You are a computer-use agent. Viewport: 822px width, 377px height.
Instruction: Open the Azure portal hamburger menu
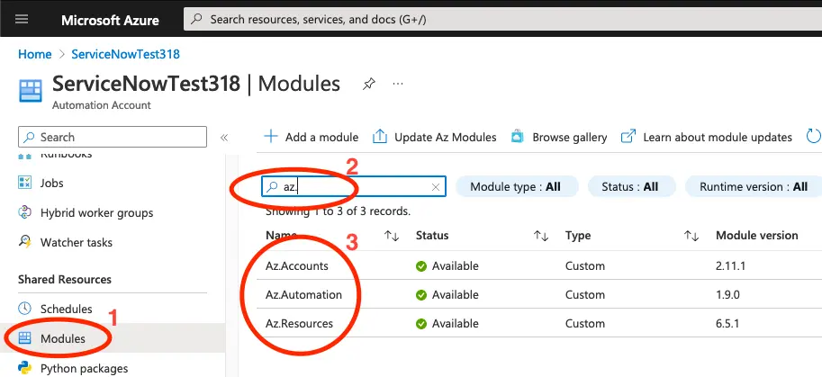tap(22, 20)
